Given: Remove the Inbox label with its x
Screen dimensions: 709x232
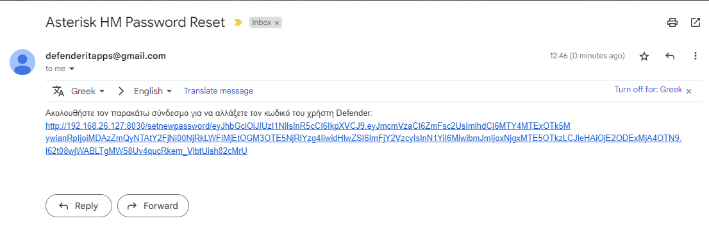Looking at the screenshot, I should point(277,22).
